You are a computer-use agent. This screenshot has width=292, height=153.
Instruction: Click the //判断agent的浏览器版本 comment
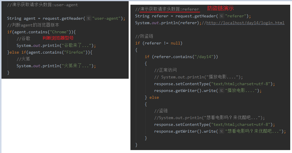click(x=33, y=25)
